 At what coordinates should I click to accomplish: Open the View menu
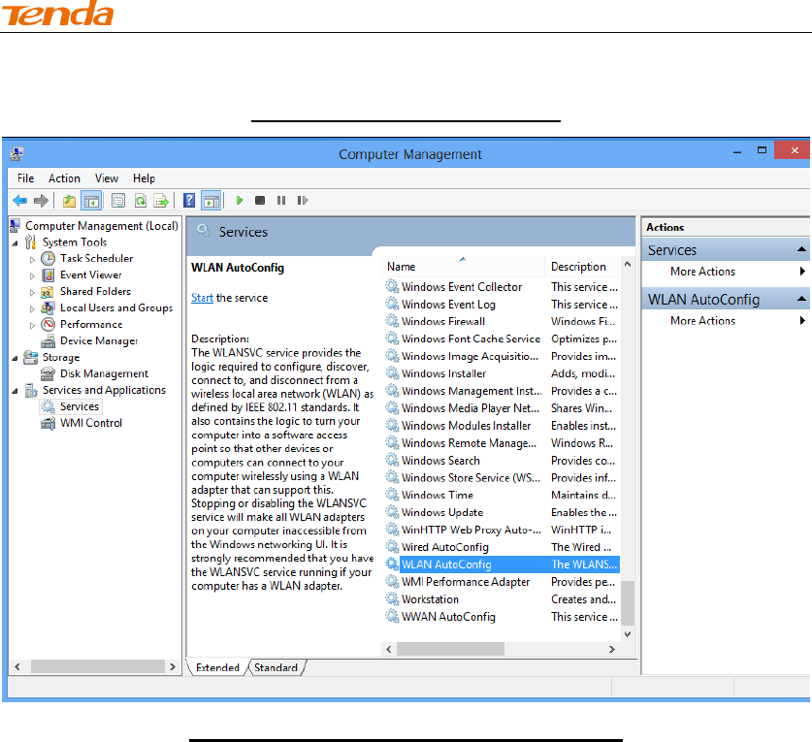pos(106,178)
